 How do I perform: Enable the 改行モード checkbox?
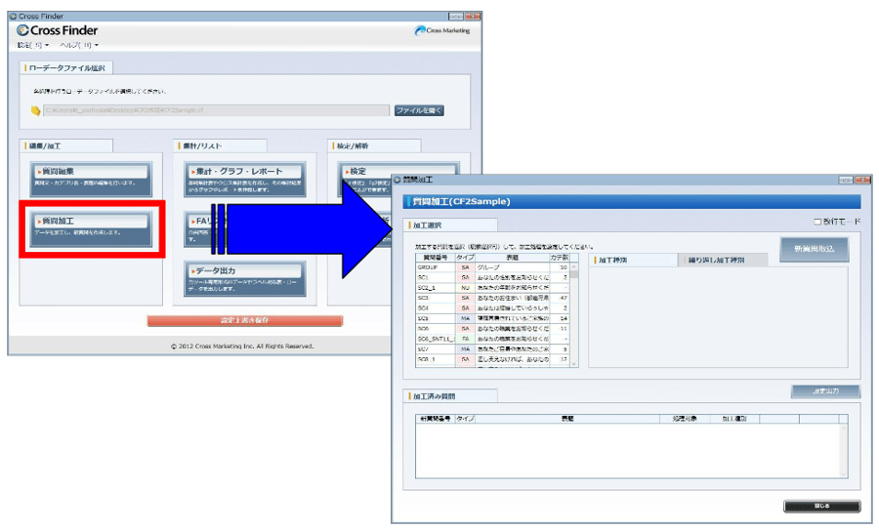click(819, 222)
